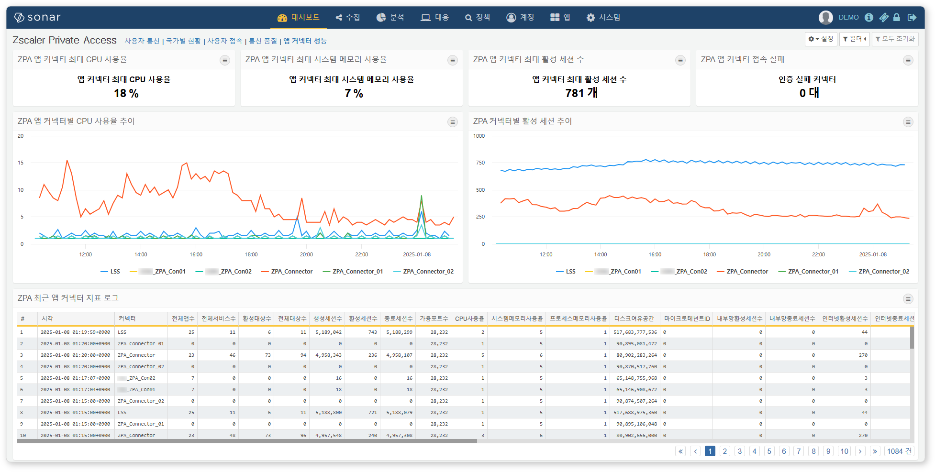The width and height of the screenshot is (935, 472).
Task: Open the 대응 response menu
Action: (434, 17)
